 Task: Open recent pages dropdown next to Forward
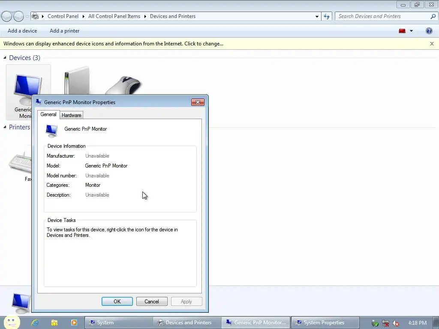coord(27,17)
